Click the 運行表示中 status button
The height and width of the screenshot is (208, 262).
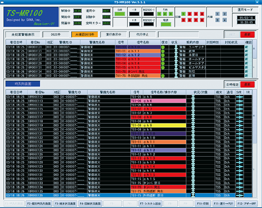click(x=114, y=34)
